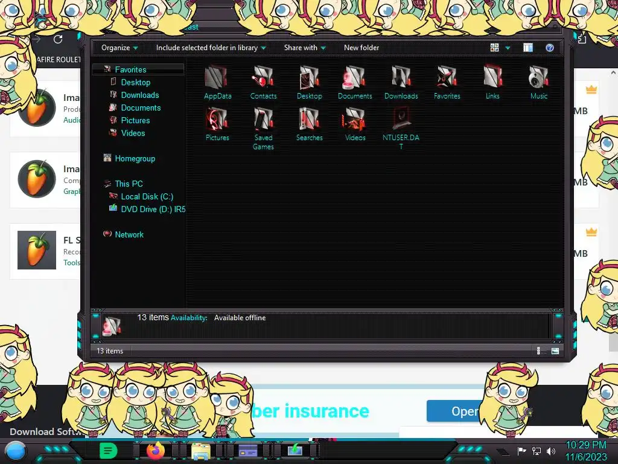Screen dimensions: 618x464
Task: Go to Videos in navigation pane
Action: [x=133, y=133]
